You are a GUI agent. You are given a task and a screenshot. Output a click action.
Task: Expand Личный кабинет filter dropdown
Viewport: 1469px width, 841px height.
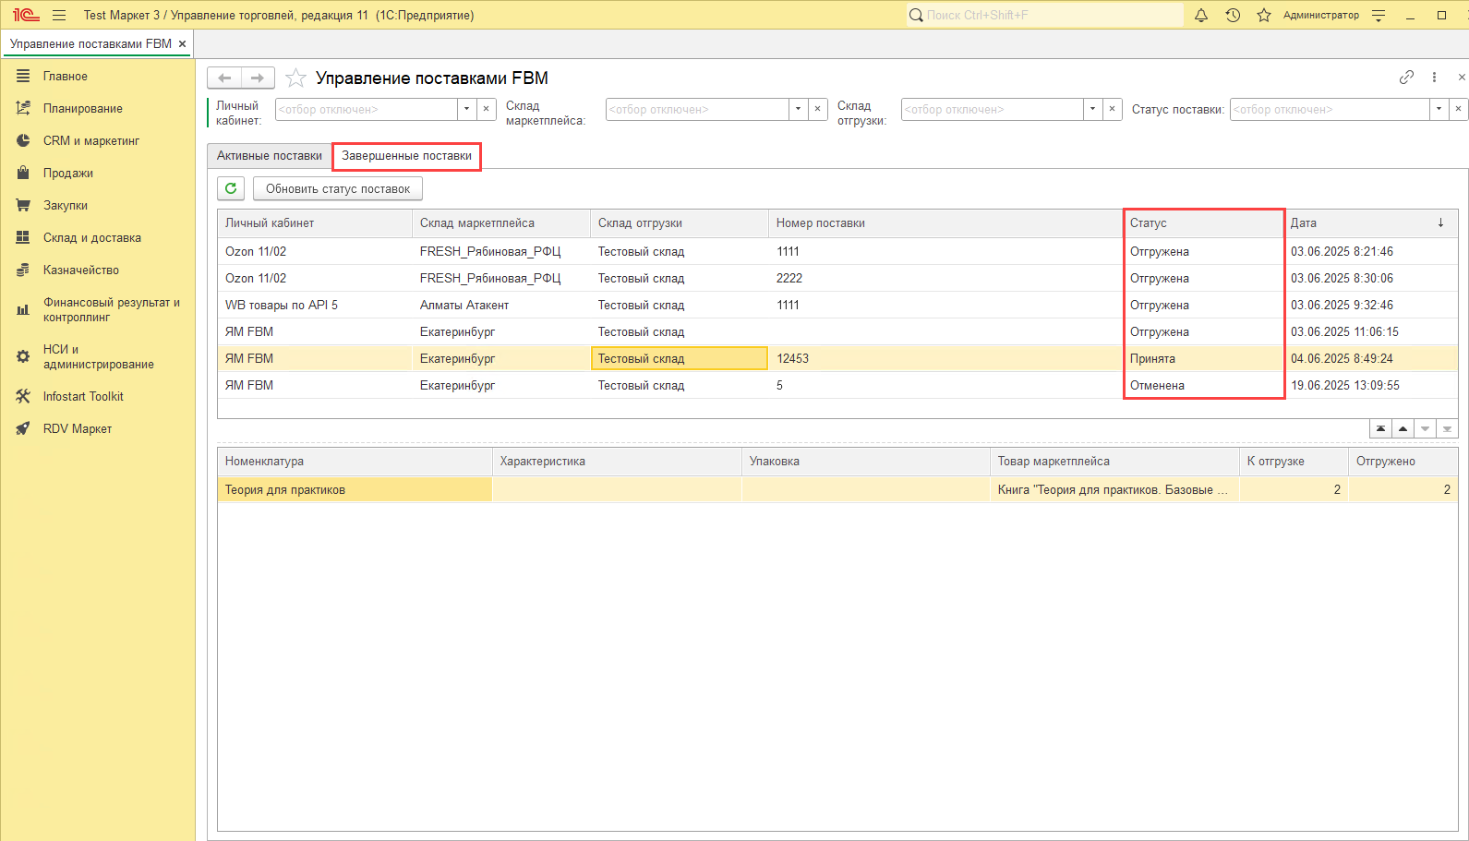coord(467,109)
